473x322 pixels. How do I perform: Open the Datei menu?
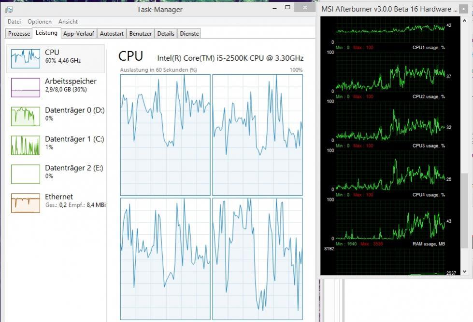pyautogui.click(x=14, y=22)
